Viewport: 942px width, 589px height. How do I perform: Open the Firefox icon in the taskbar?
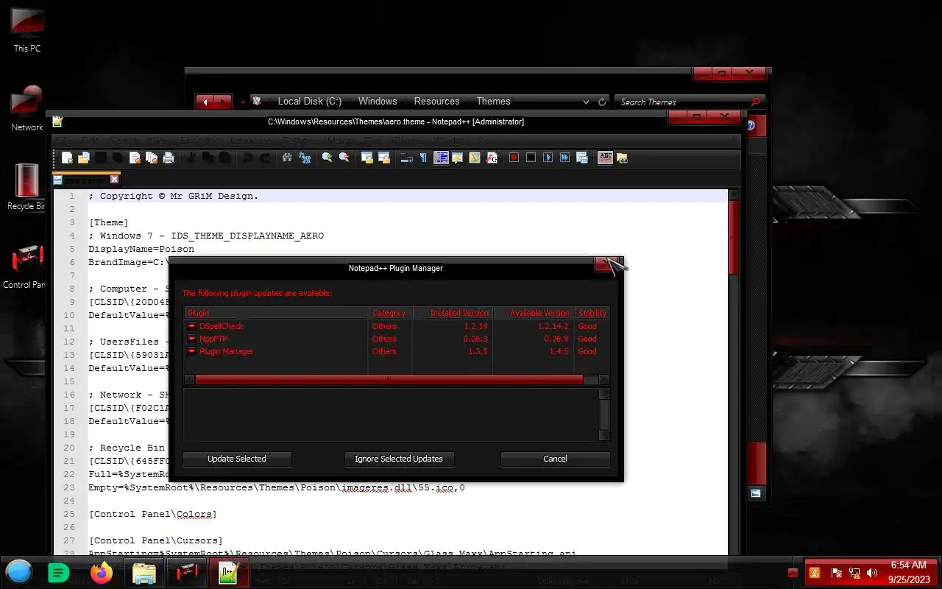[x=102, y=572]
